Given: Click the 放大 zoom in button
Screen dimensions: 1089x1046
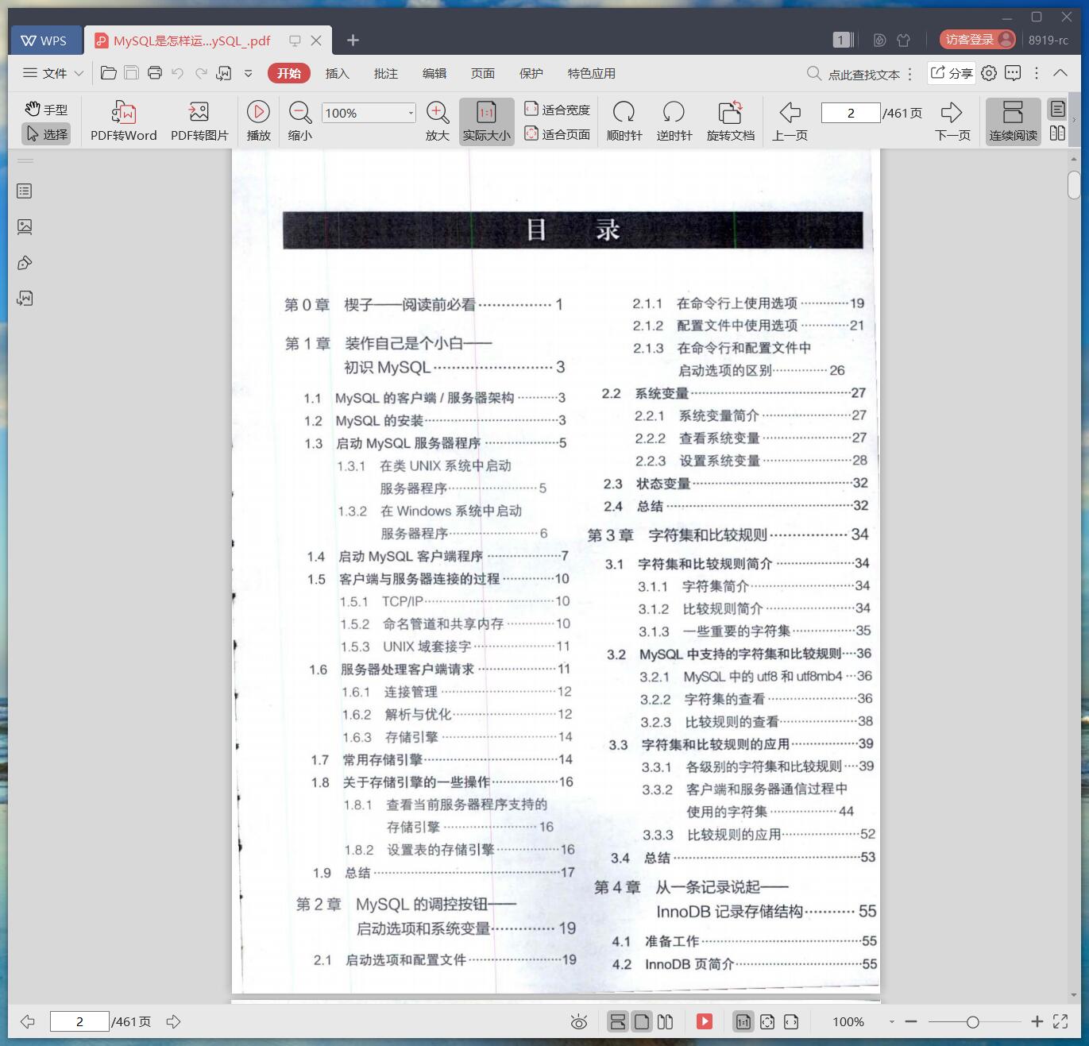Looking at the screenshot, I should click(x=438, y=122).
